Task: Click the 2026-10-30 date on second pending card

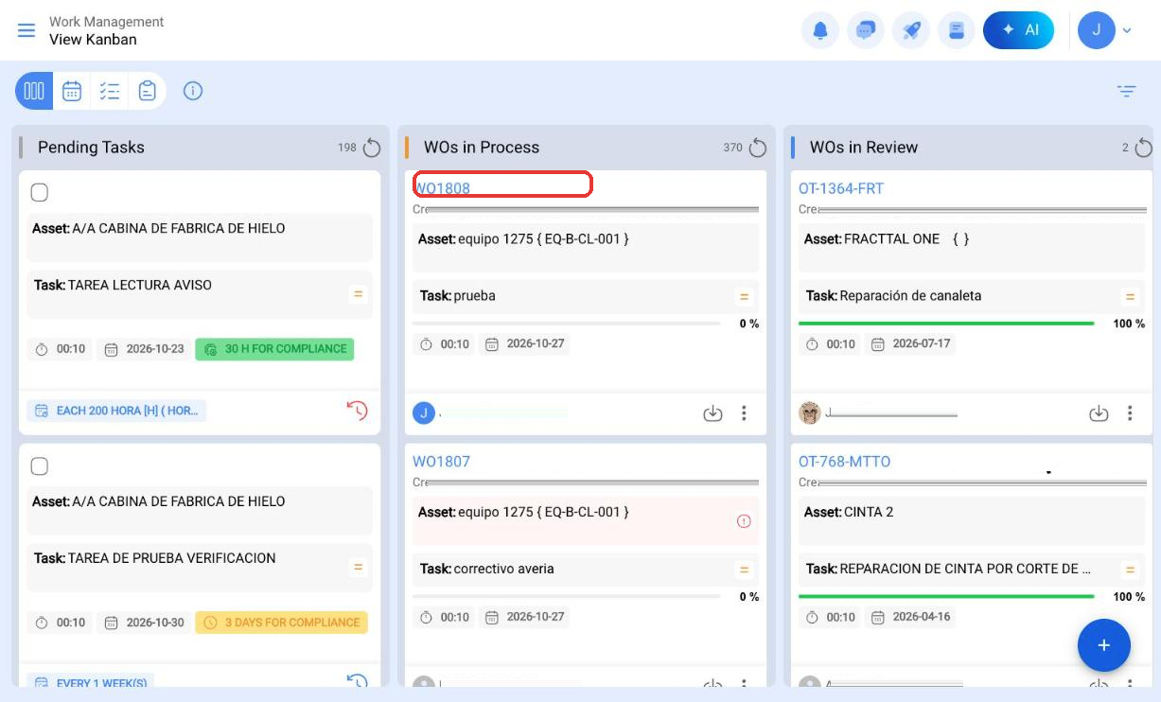Action: point(145,623)
